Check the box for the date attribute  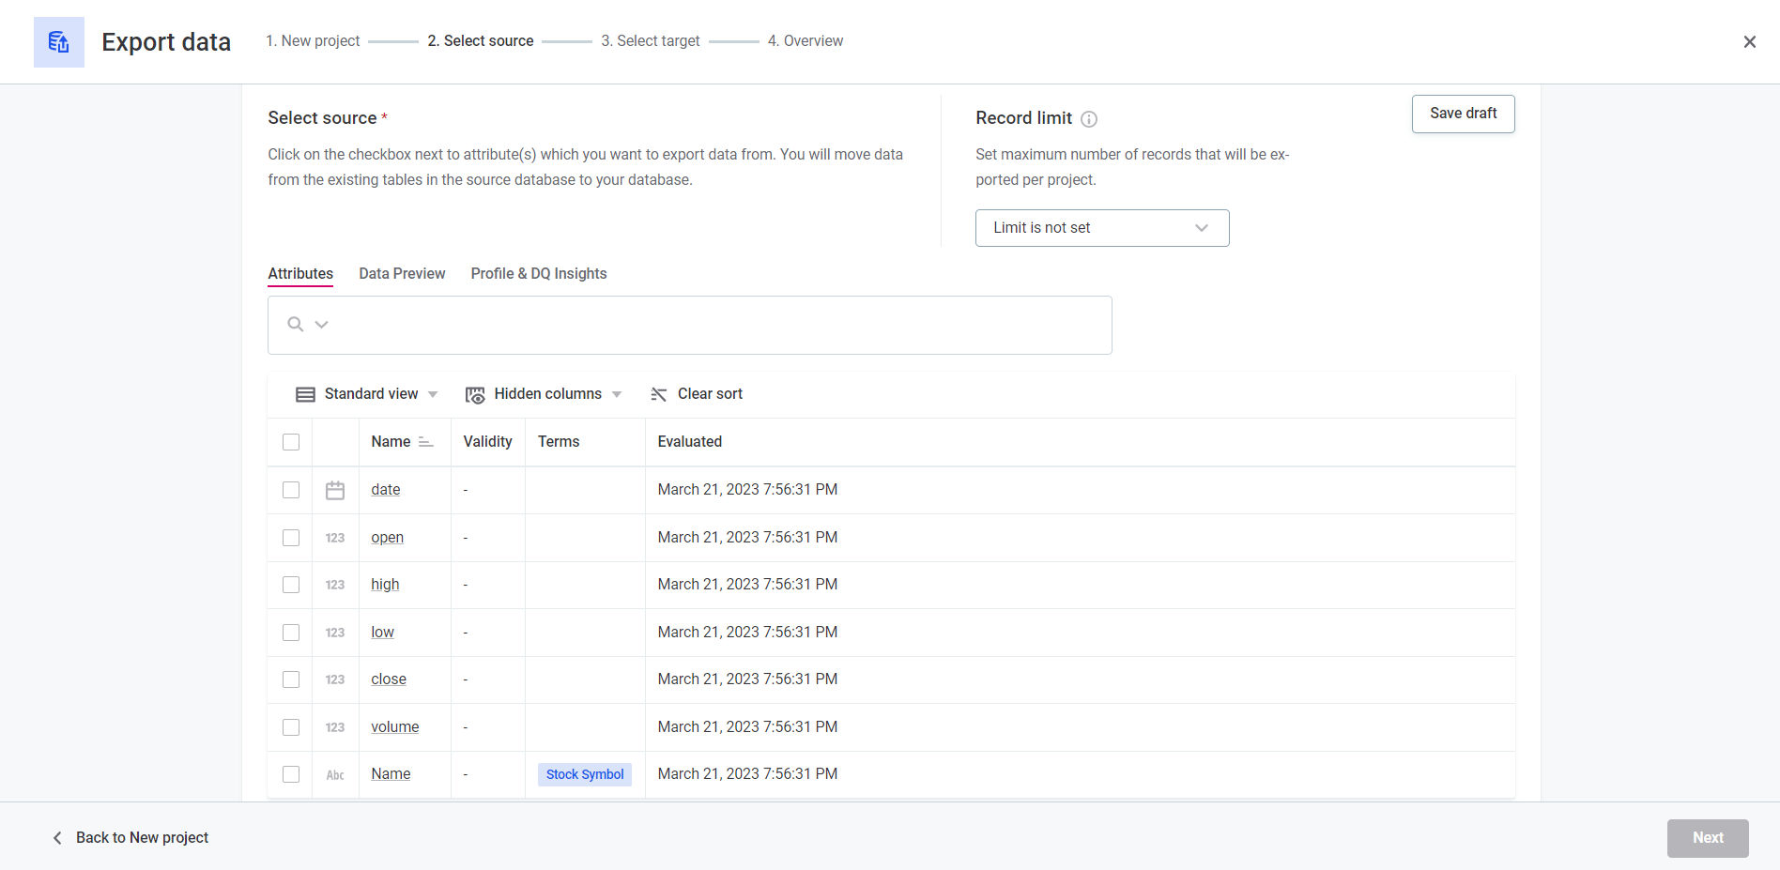coord(291,491)
